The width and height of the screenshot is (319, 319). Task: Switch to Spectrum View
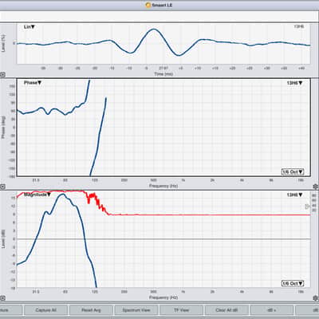pos(136,310)
